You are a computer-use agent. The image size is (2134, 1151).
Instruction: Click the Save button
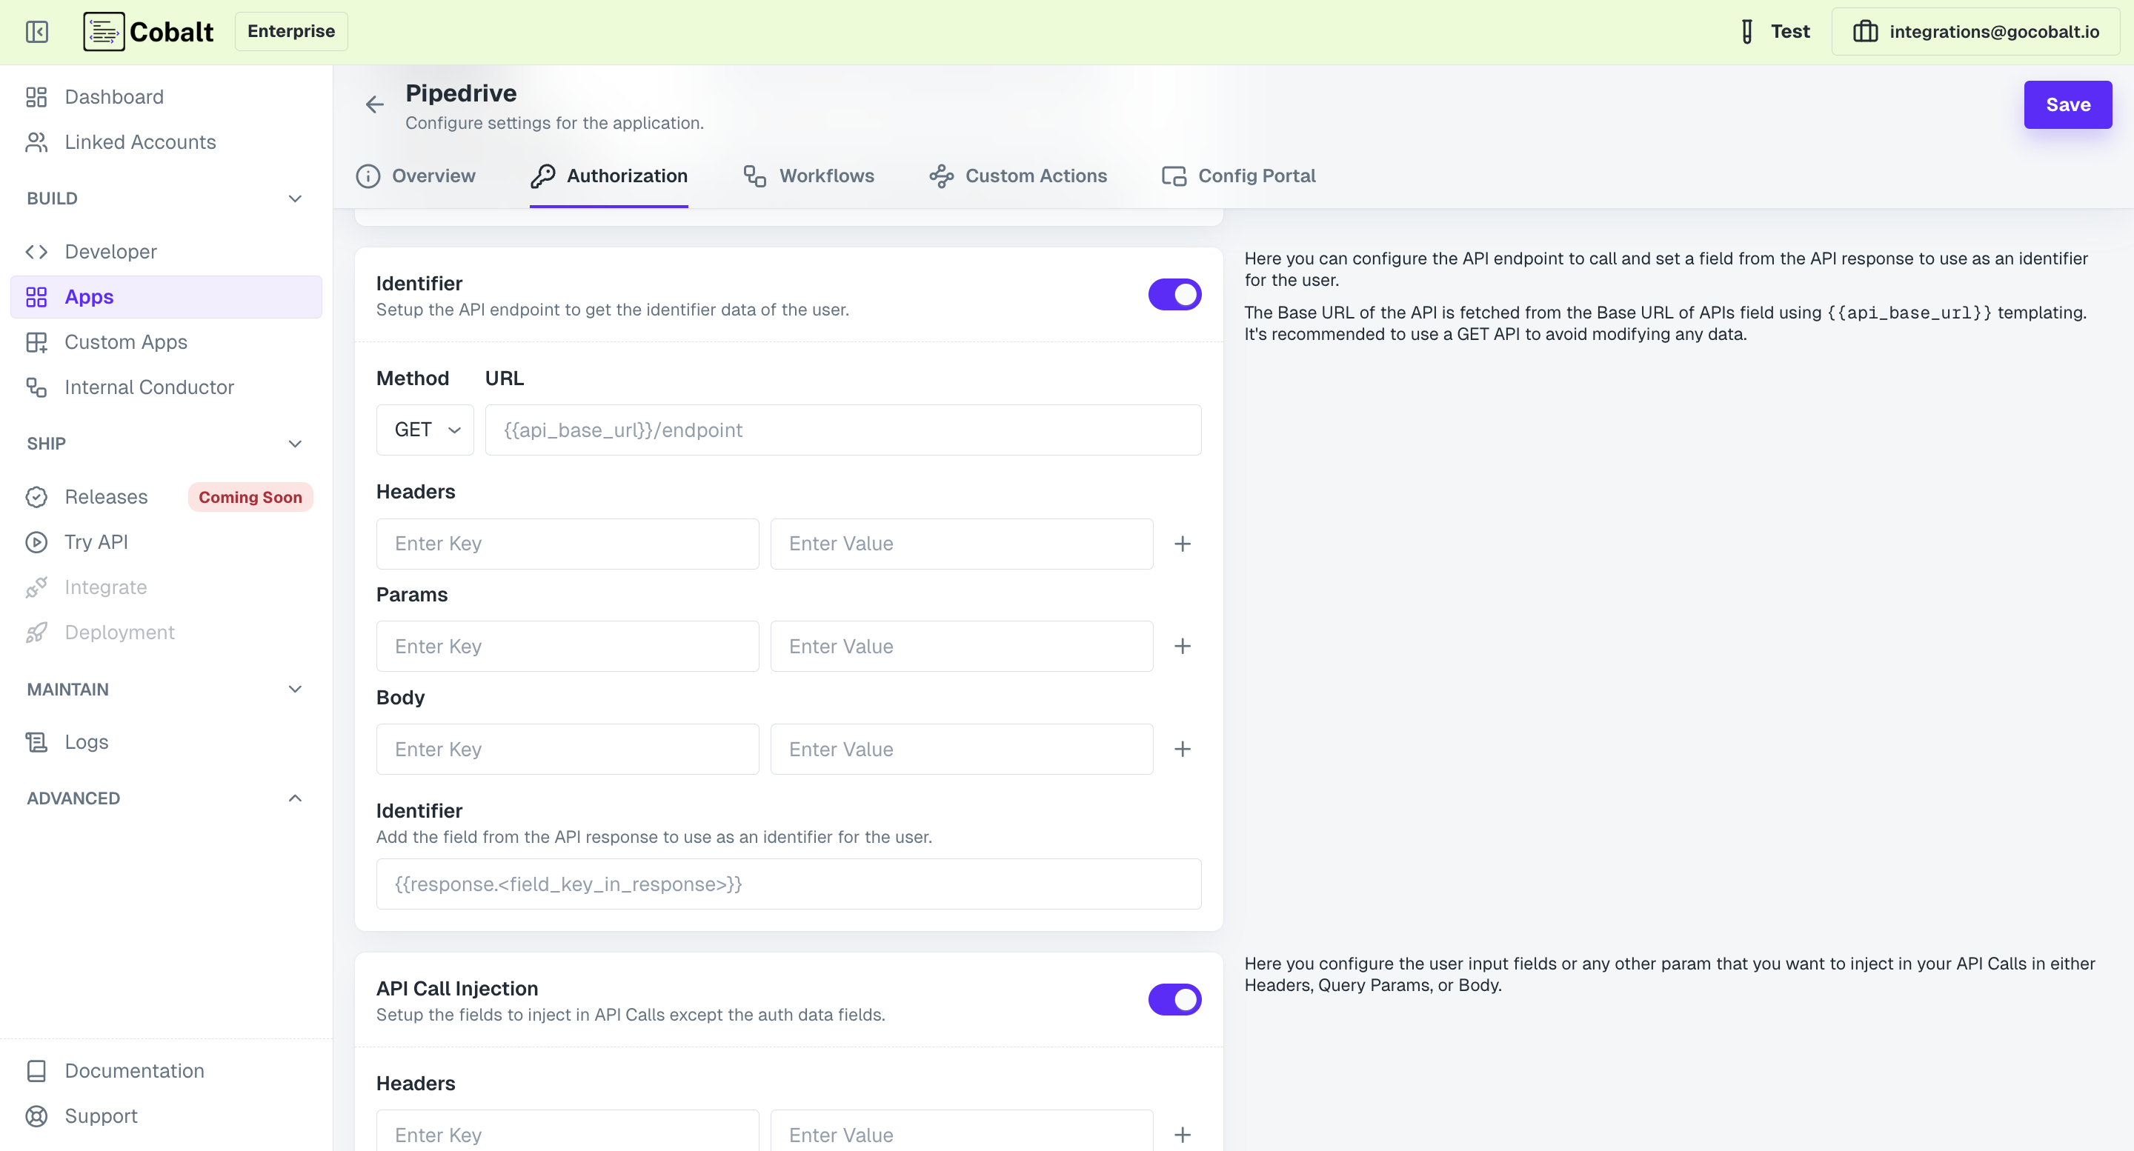(x=2068, y=104)
